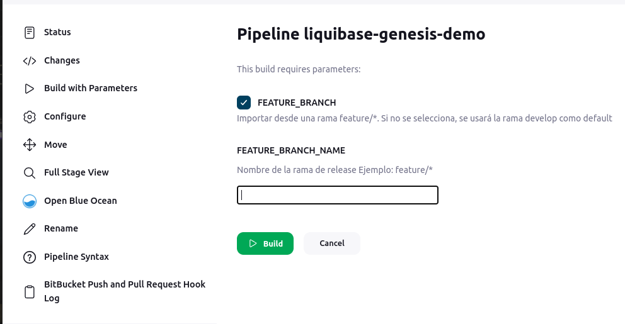
Task: Click the Full Stage View magnifier icon
Action: pos(30,173)
